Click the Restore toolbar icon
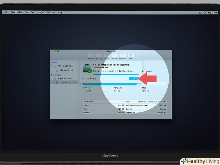Image resolution: width=220 pixels, height=165 pixels. point(115,55)
